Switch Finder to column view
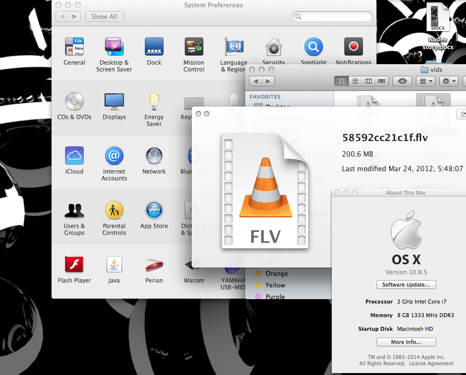The image size is (466, 375). [368, 81]
